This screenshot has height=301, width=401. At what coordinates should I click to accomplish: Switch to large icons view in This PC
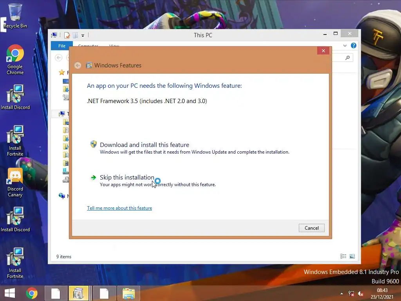click(x=352, y=256)
